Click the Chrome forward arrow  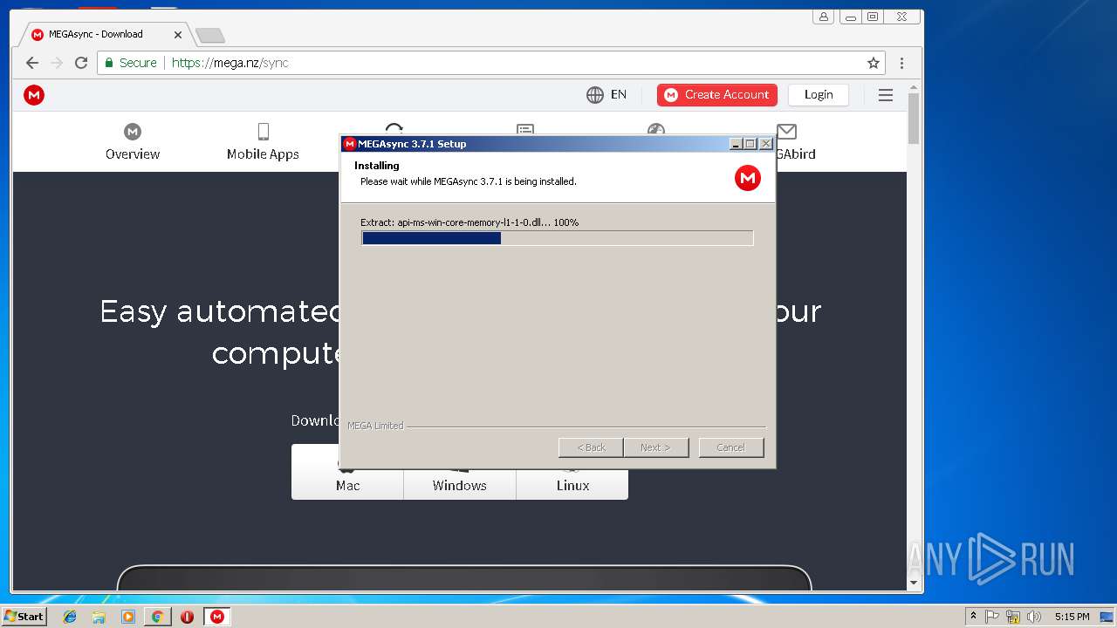click(x=57, y=63)
